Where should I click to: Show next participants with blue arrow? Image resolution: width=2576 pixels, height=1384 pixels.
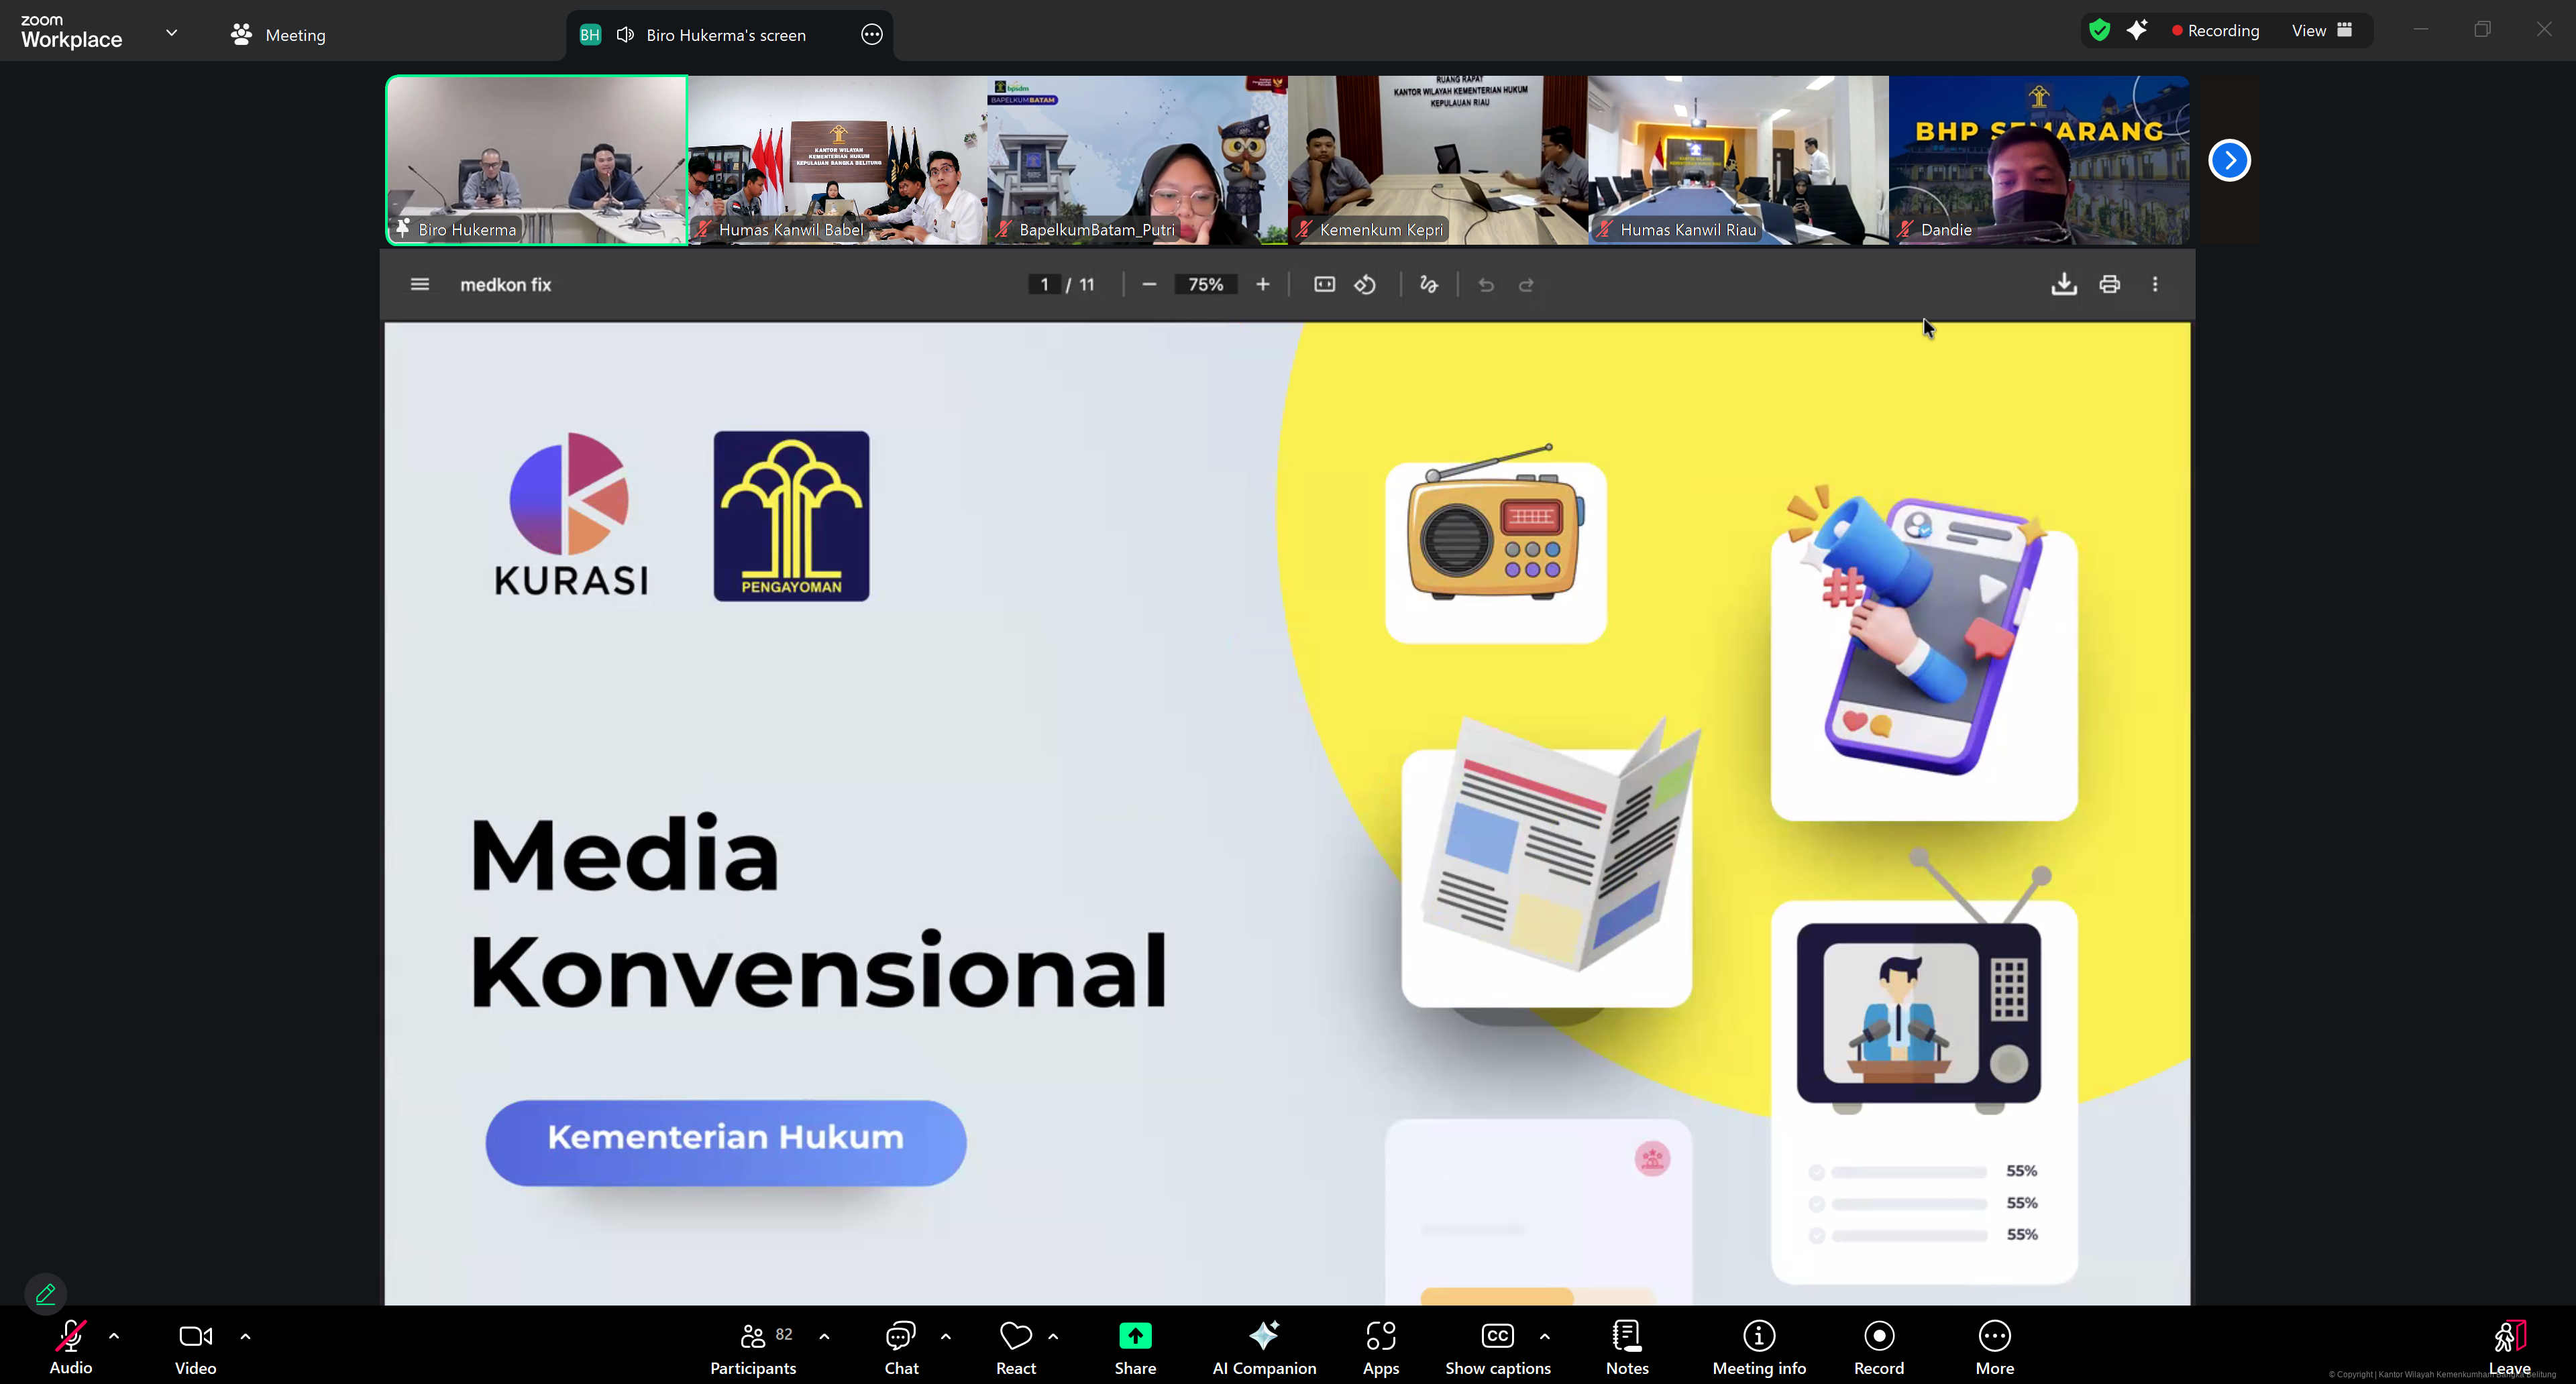click(x=2229, y=161)
